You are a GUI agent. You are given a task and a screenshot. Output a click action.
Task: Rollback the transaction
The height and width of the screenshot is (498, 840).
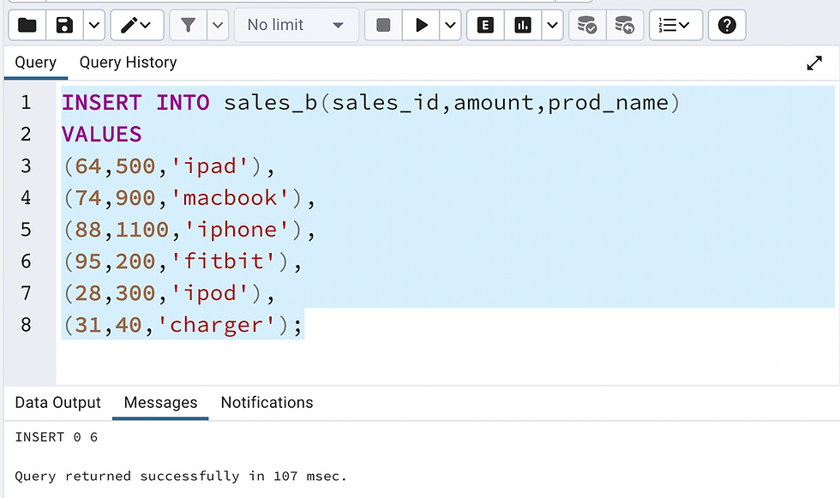625,25
